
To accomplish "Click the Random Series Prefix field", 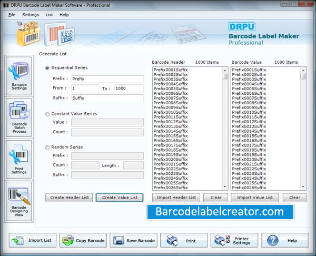I will click(107, 155).
